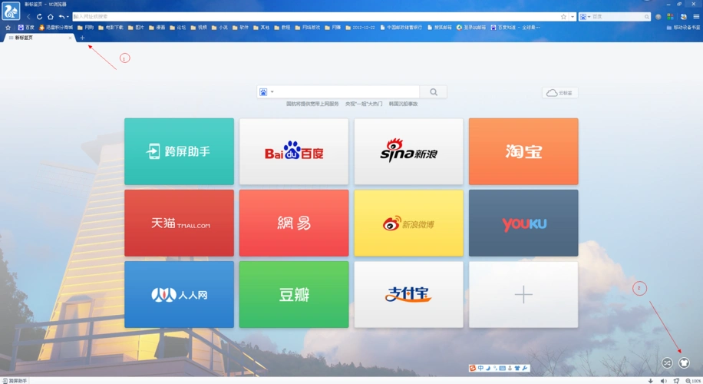Close the 新标签页 tab
703x384 pixels.
(x=70, y=38)
